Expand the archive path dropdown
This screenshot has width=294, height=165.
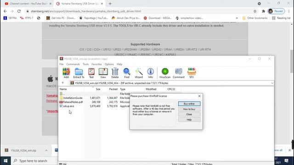(272, 83)
